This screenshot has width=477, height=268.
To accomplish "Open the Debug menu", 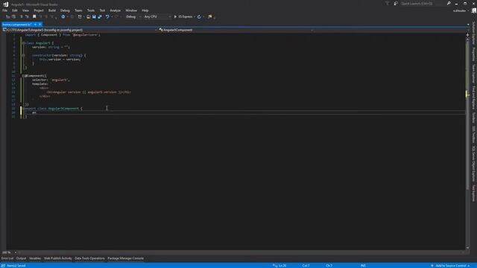I will click(x=65, y=10).
